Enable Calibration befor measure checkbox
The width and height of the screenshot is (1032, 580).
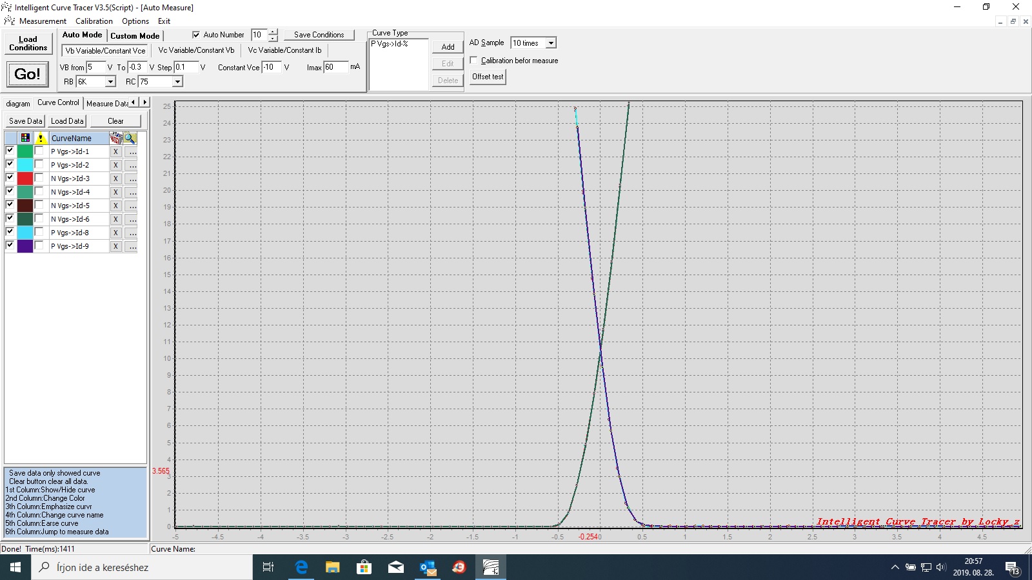pyautogui.click(x=473, y=60)
